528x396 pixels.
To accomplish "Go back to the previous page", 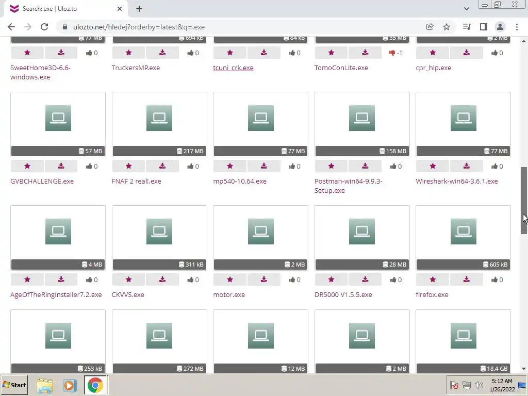I will [11, 27].
